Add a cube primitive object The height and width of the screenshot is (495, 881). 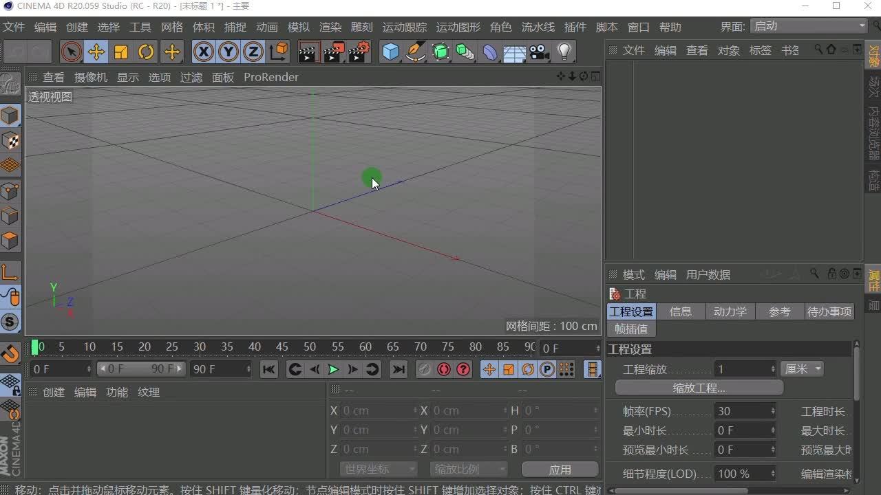click(x=390, y=52)
